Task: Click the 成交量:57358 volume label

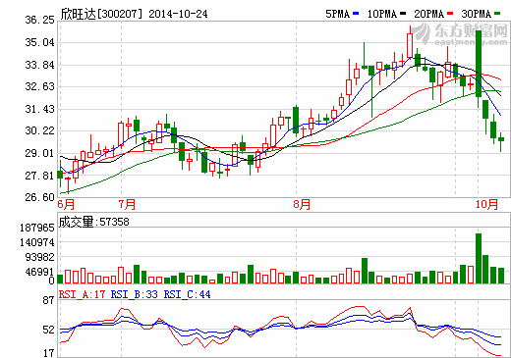Action: tap(94, 222)
